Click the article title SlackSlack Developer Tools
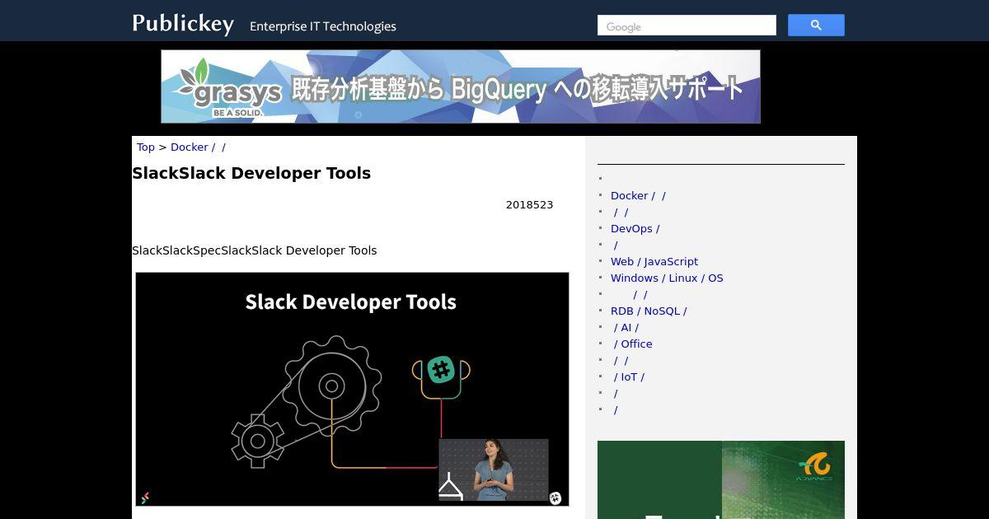 tap(251, 173)
